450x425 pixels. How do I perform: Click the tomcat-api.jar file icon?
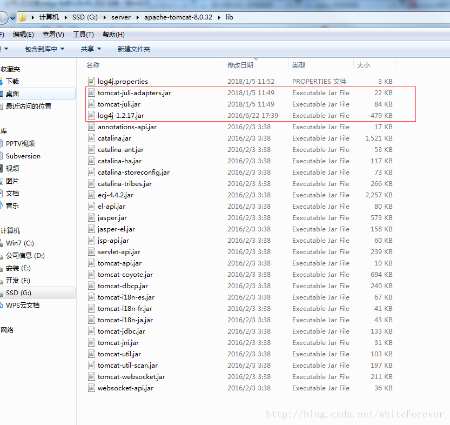click(x=91, y=263)
